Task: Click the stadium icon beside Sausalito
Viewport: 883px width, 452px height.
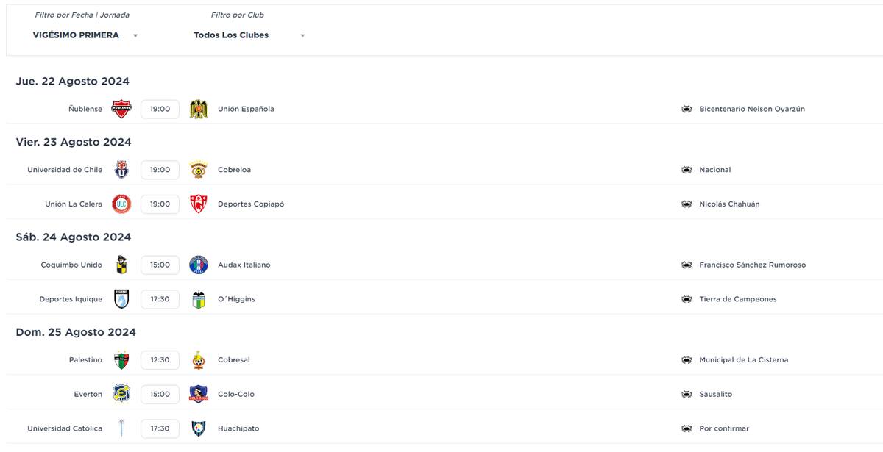Action: tap(687, 395)
